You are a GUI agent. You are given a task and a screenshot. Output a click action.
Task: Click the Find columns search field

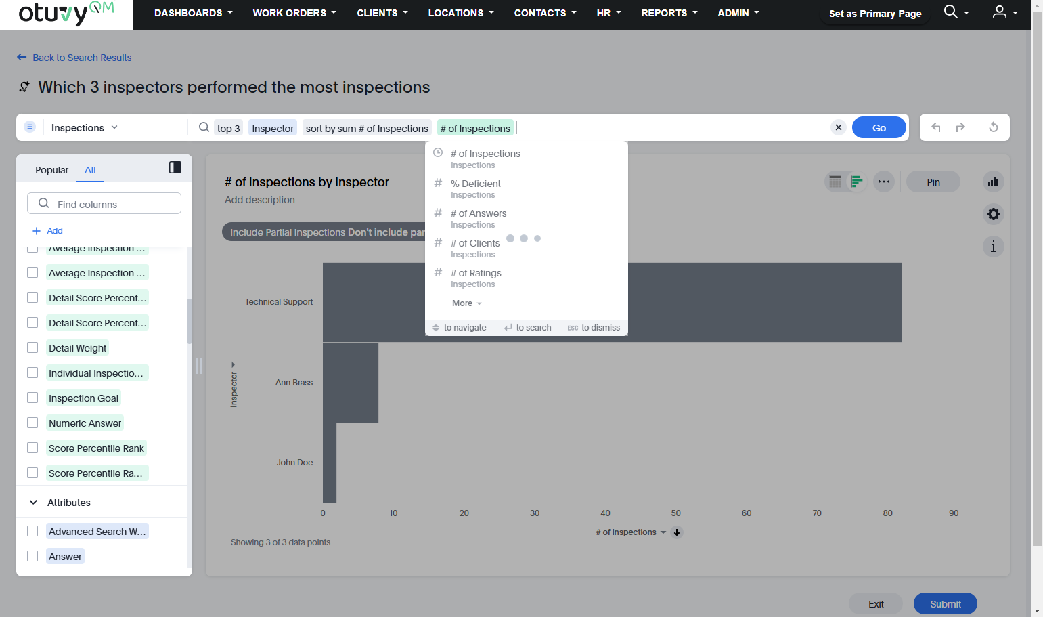click(x=104, y=203)
